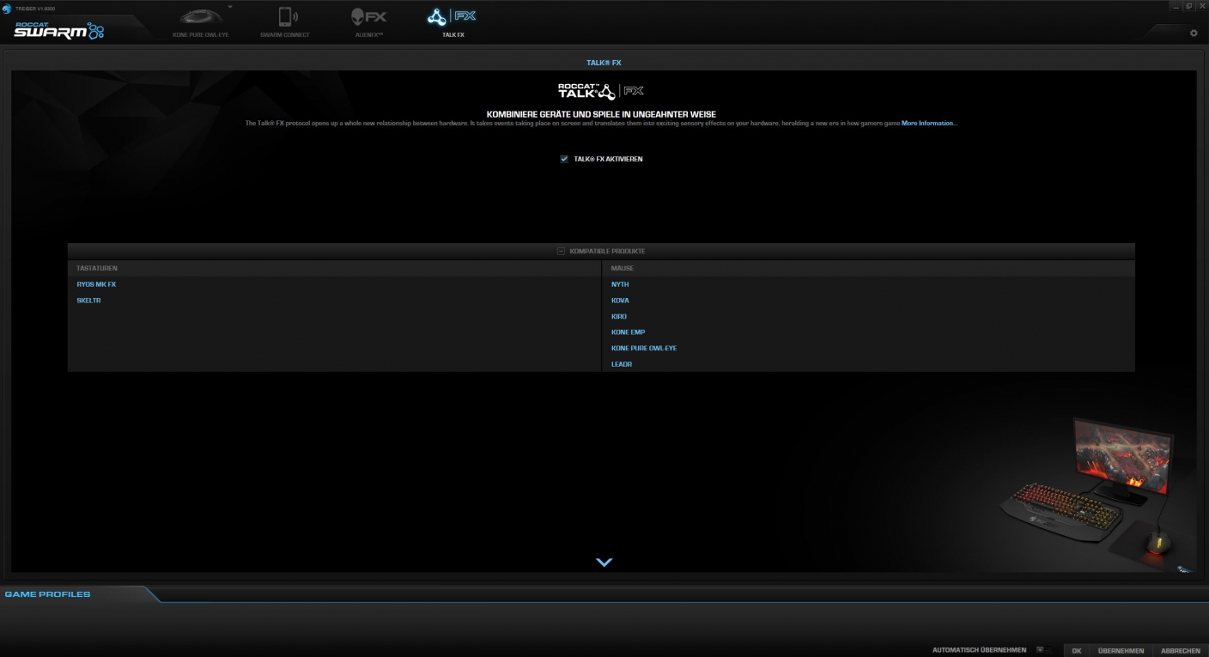The height and width of the screenshot is (657, 1209).
Task: Select the Ryos MK FX keyboard link
Action: 96,284
